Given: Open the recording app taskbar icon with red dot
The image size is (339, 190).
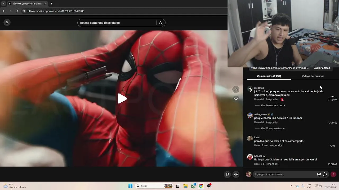Looking at the screenshot, I should (x=209, y=186).
